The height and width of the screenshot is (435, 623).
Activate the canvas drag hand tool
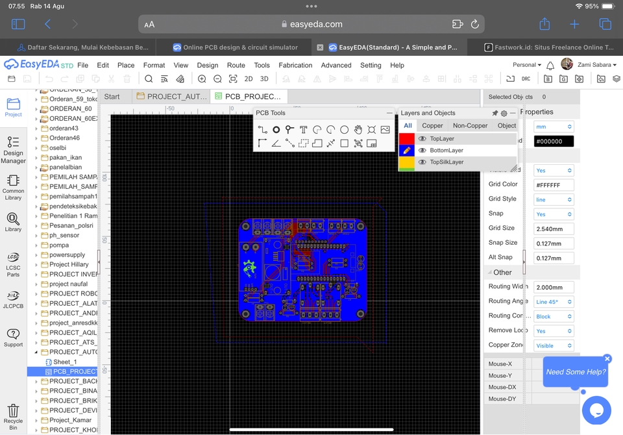358,129
